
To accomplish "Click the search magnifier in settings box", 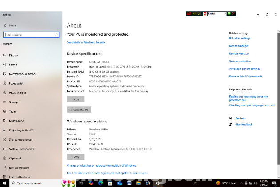I will coord(56,35).
